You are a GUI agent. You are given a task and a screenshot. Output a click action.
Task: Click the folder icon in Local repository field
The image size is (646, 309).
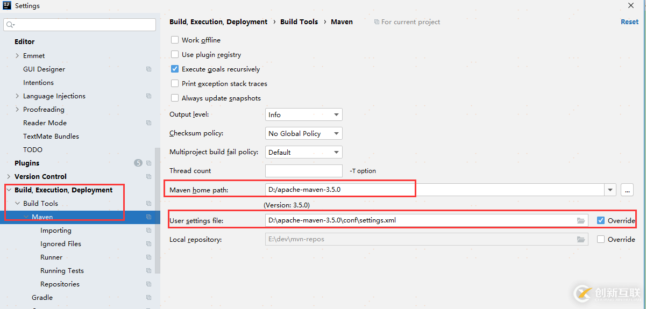tap(581, 240)
